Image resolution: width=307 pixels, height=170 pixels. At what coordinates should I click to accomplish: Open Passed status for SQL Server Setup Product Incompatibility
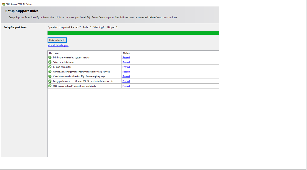126,86
